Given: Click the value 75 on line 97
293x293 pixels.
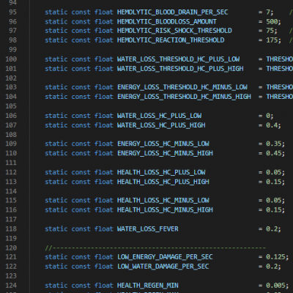Looking at the screenshot, I should coord(270,31).
